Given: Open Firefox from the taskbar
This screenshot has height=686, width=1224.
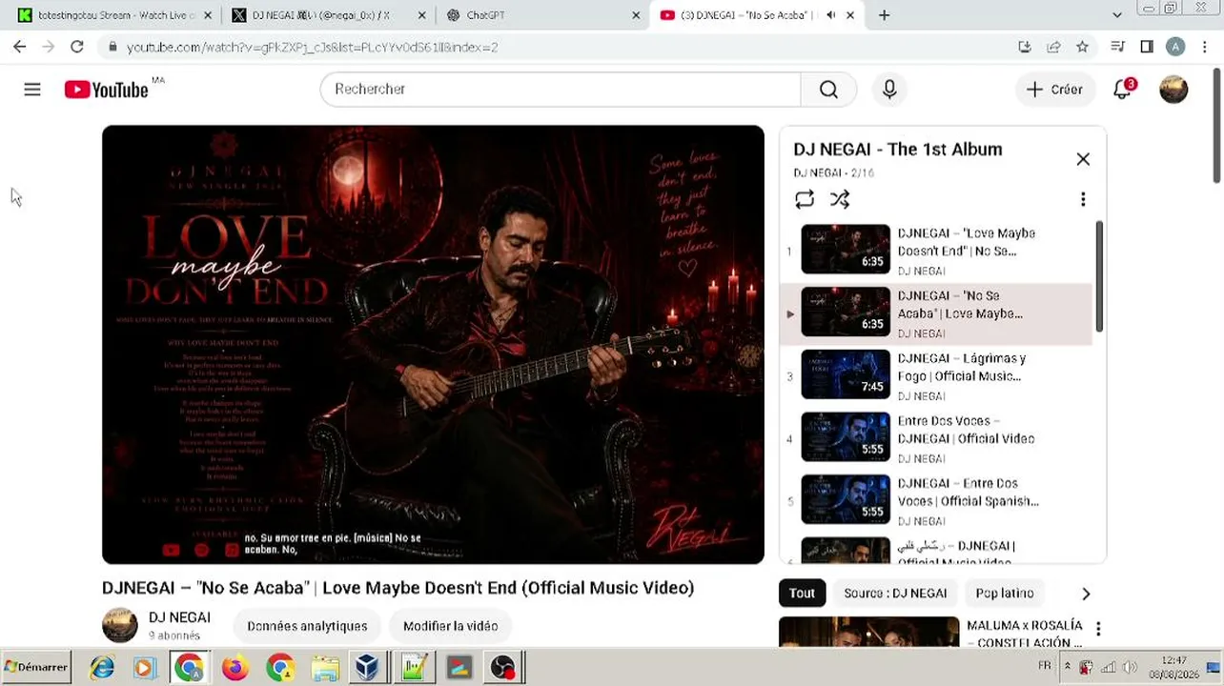Looking at the screenshot, I should point(235,667).
